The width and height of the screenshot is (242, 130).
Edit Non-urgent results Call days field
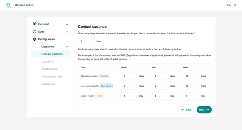pos(160,86)
